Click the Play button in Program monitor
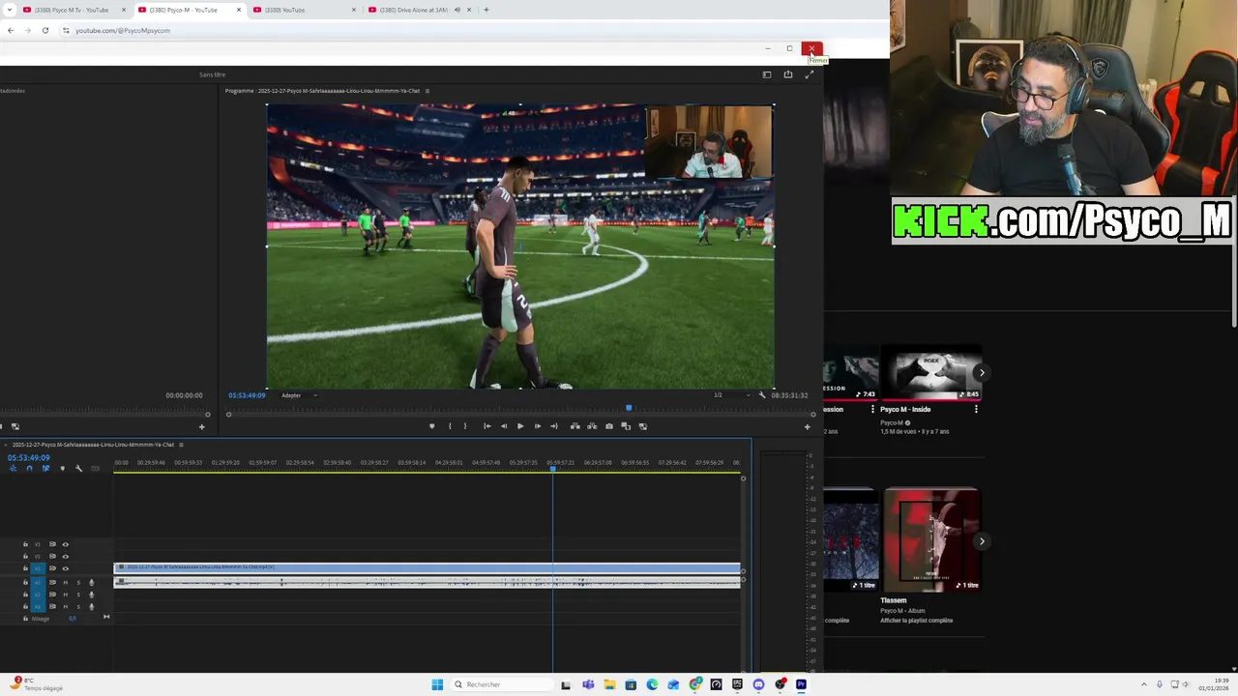This screenshot has height=696, width=1238. click(x=520, y=426)
